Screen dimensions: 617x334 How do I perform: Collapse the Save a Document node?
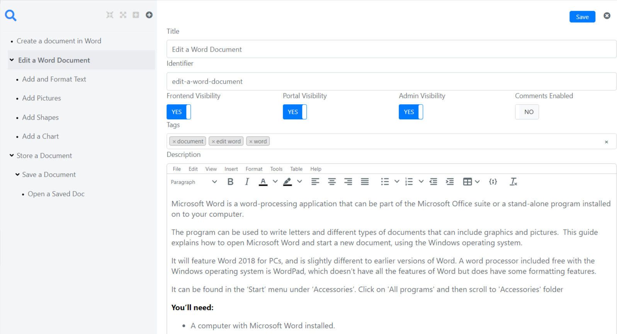point(17,175)
